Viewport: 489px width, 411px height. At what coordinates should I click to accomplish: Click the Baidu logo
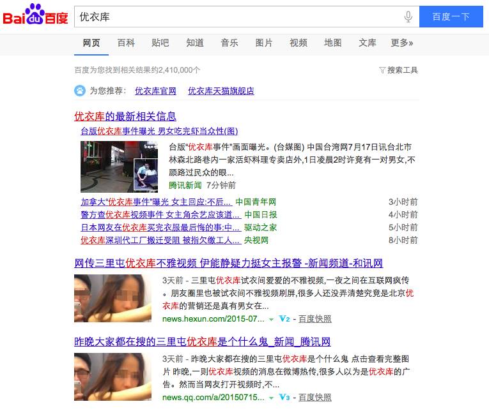35,14
